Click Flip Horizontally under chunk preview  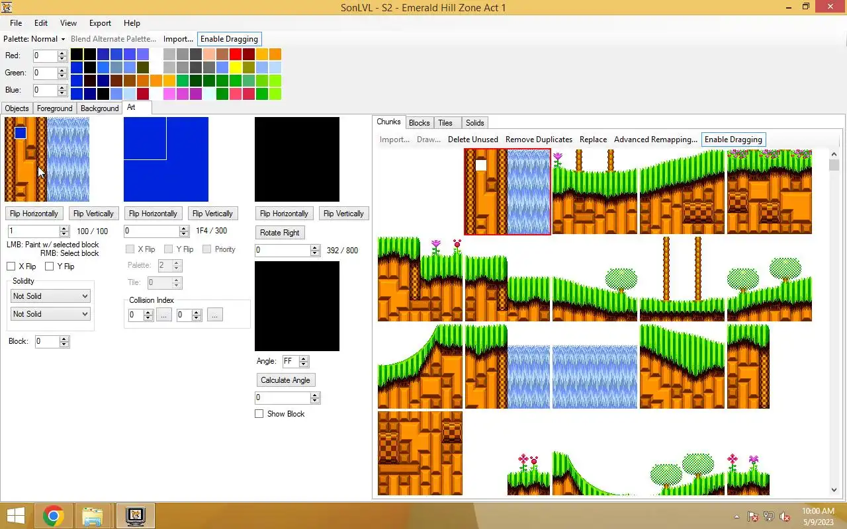pyautogui.click(x=34, y=214)
